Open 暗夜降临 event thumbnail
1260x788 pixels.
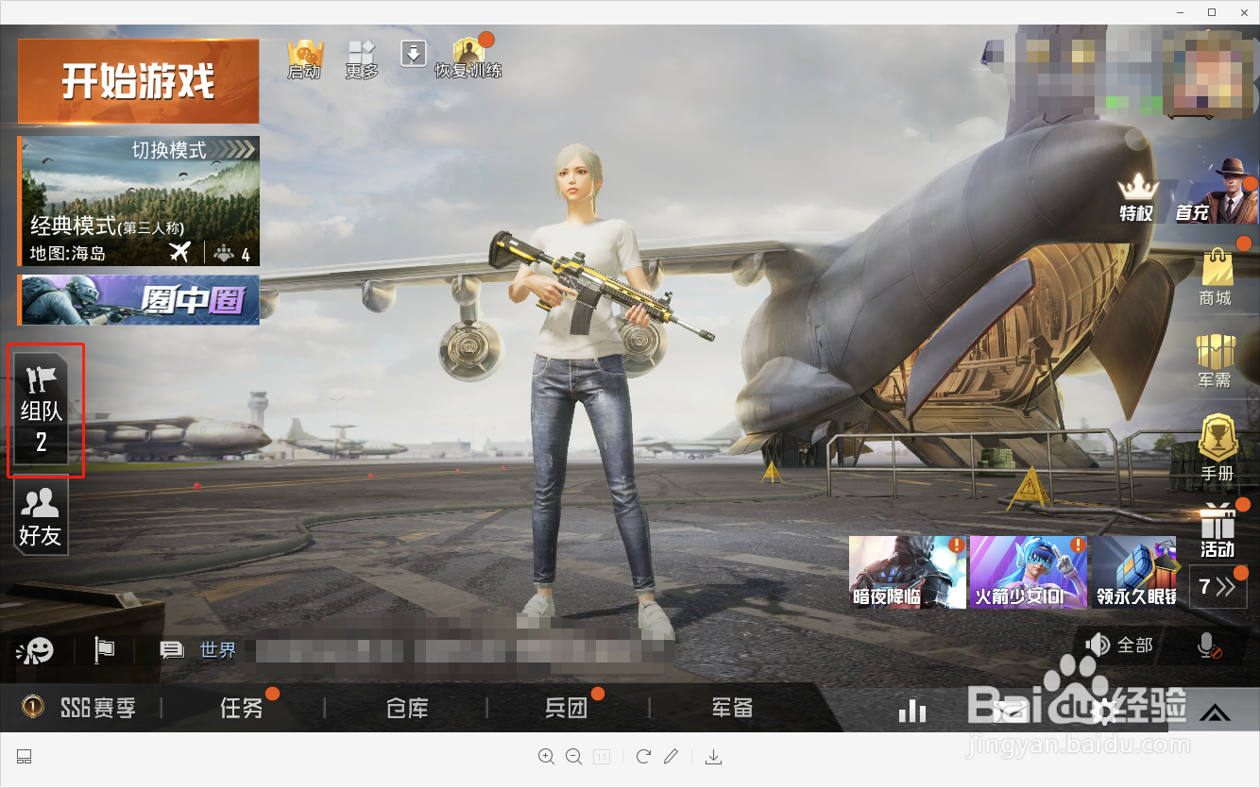point(908,571)
